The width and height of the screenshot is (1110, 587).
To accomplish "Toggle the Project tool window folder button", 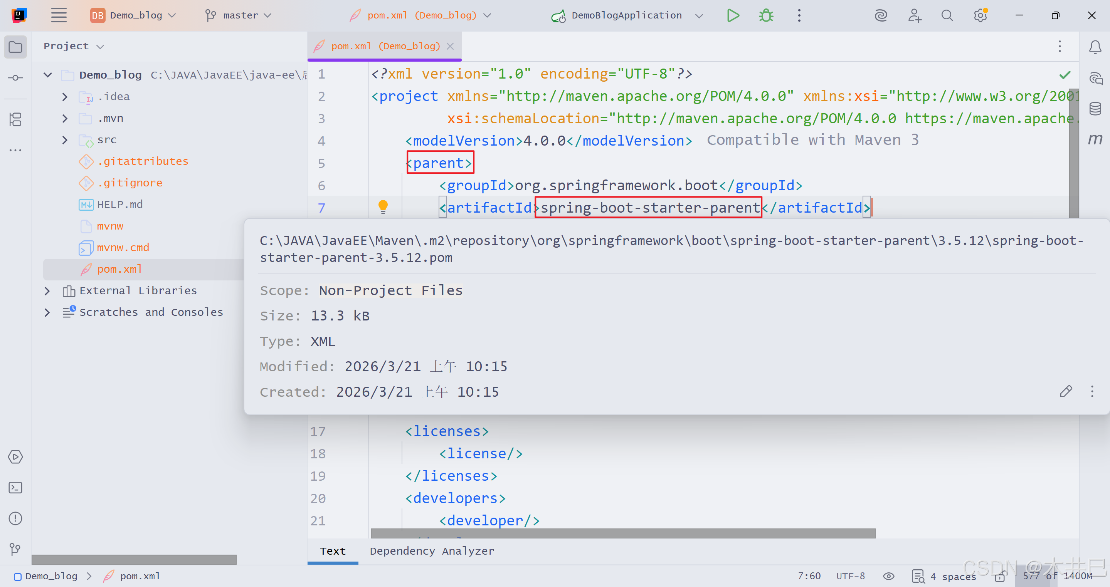I will (x=15, y=47).
